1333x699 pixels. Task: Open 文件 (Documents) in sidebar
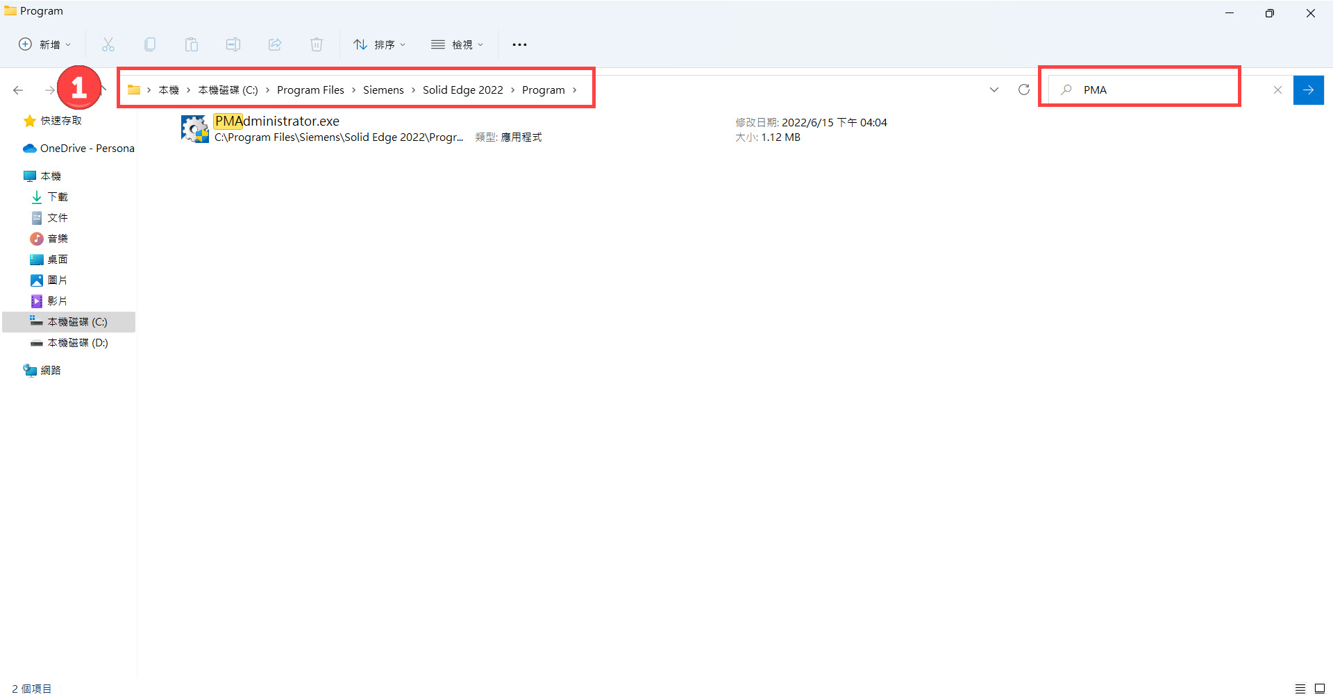click(x=58, y=218)
